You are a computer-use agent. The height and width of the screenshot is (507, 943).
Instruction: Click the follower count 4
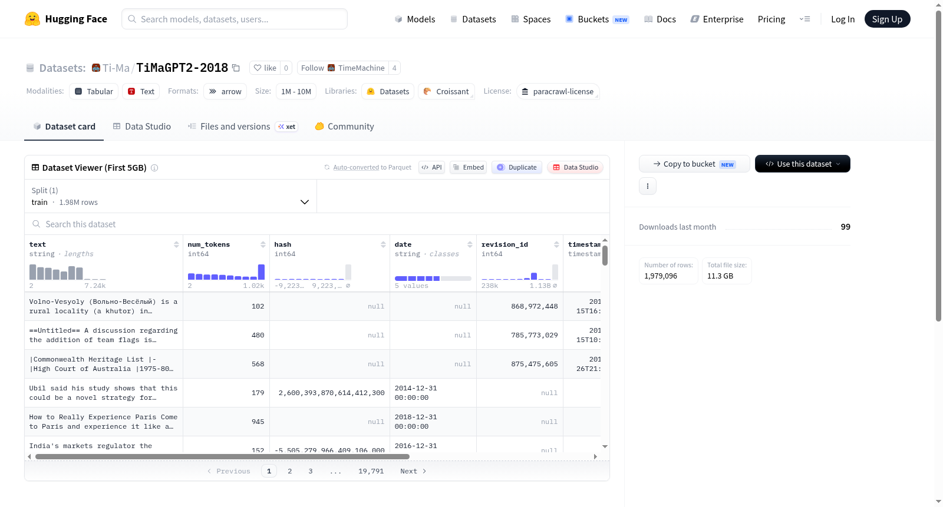point(394,68)
